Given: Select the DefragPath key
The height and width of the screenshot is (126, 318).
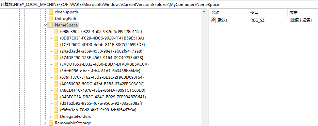Looking at the screenshot, I should 65,19.
